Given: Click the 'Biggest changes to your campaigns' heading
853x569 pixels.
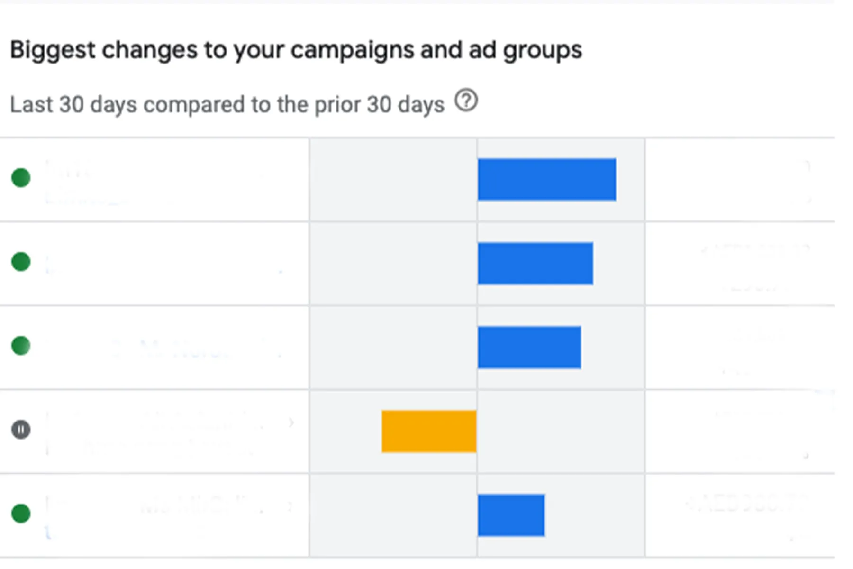Looking at the screenshot, I should pyautogui.click(x=296, y=50).
